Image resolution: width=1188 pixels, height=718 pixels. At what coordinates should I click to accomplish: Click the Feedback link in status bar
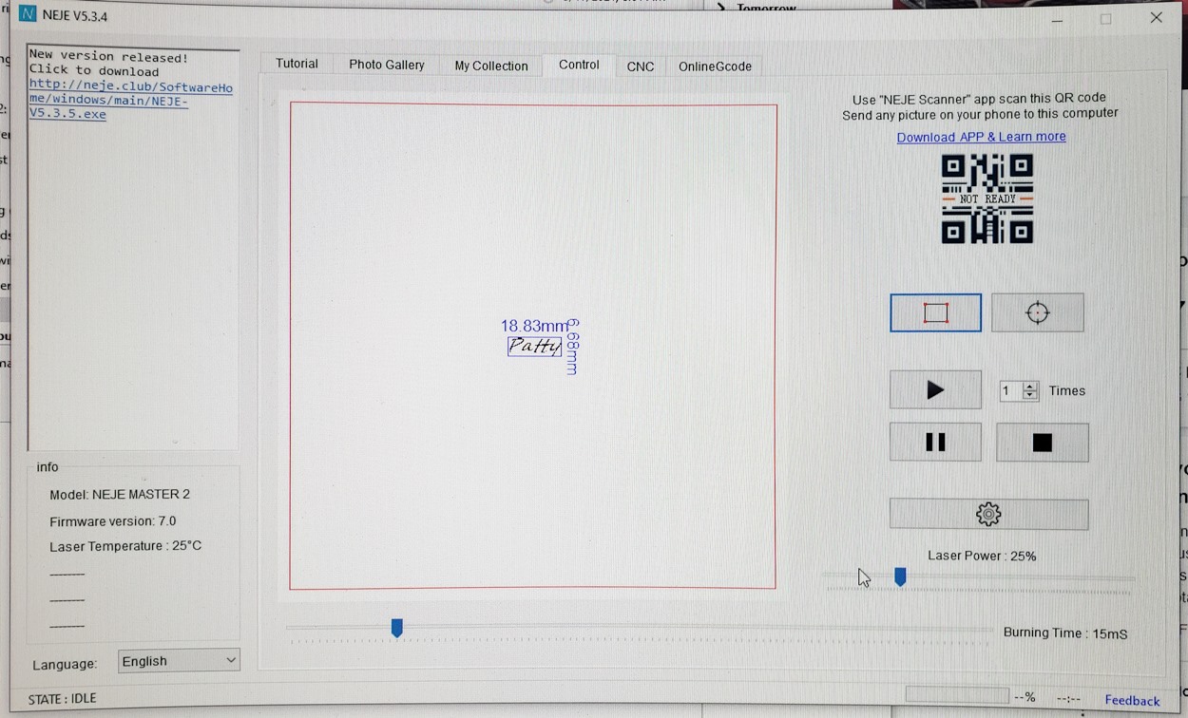coord(1132,700)
